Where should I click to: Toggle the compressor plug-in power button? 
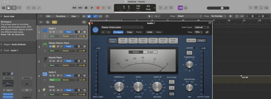[95, 29]
